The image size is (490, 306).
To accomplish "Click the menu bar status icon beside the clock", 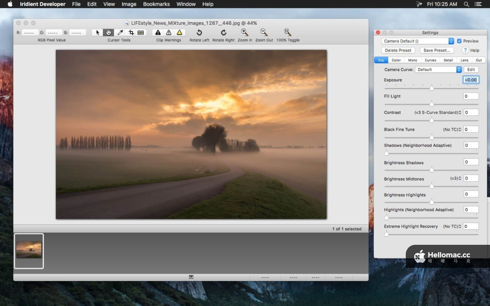I will click(419, 4).
